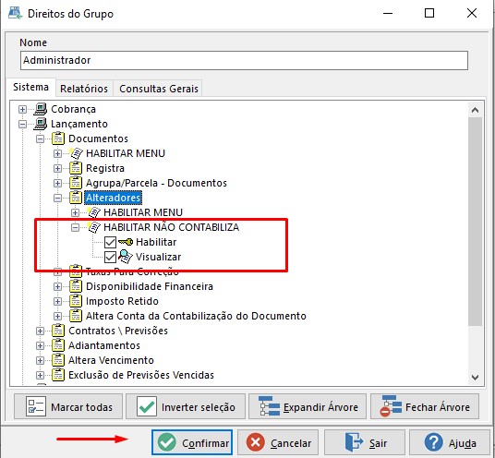Click the Cancelar button
Image resolution: width=495 pixels, height=458 pixels.
coord(278,442)
